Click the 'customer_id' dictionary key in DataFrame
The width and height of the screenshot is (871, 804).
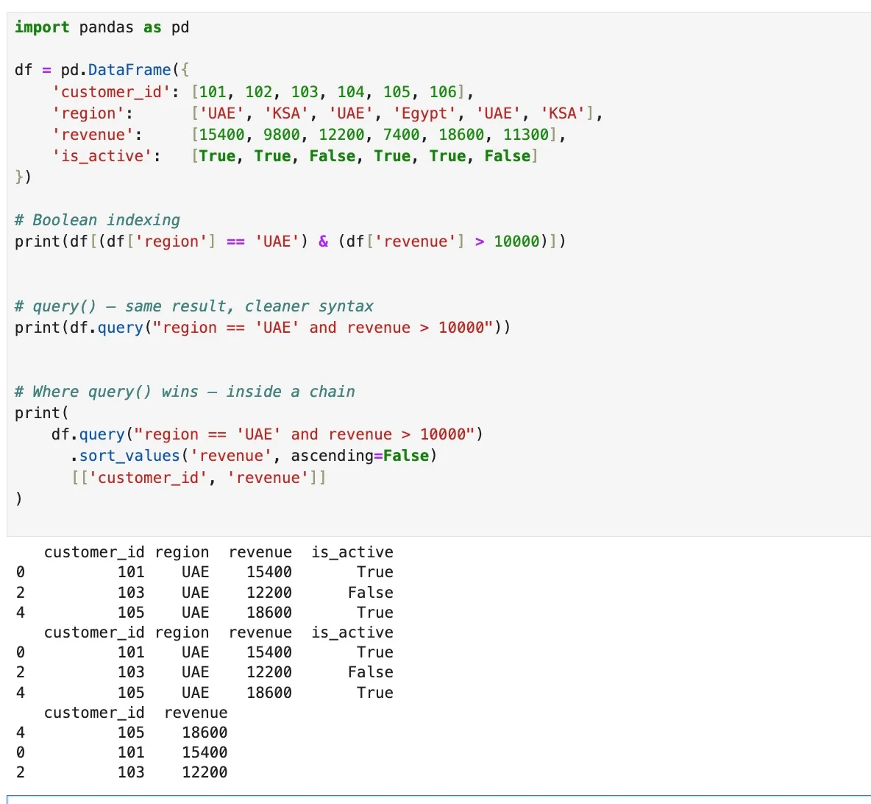[x=111, y=92]
